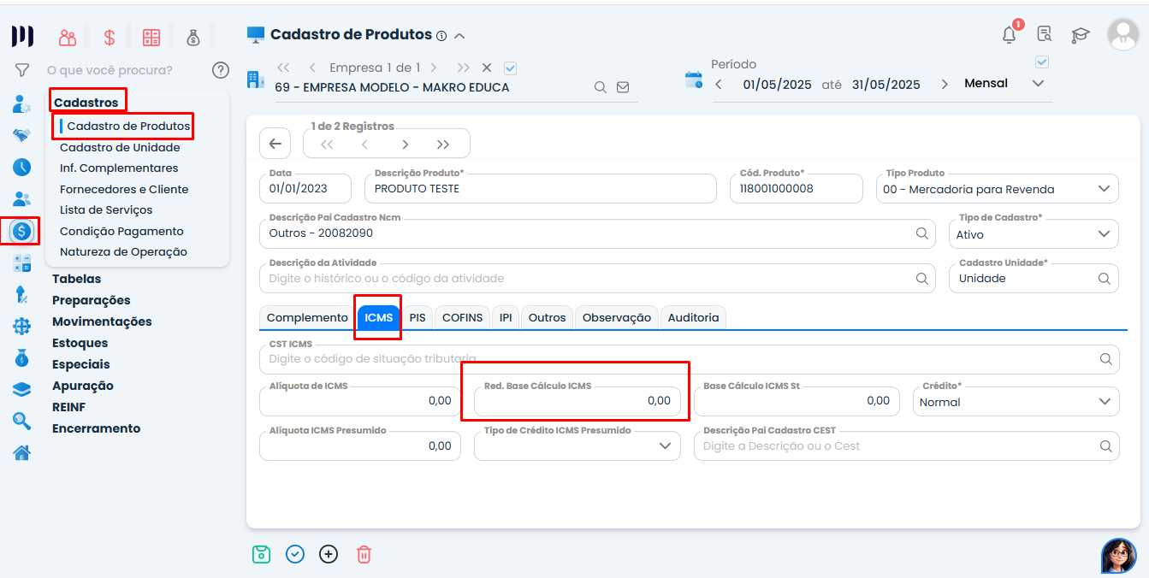Search company with magnifier icon
The width and height of the screenshot is (1149, 578).
pyautogui.click(x=601, y=87)
